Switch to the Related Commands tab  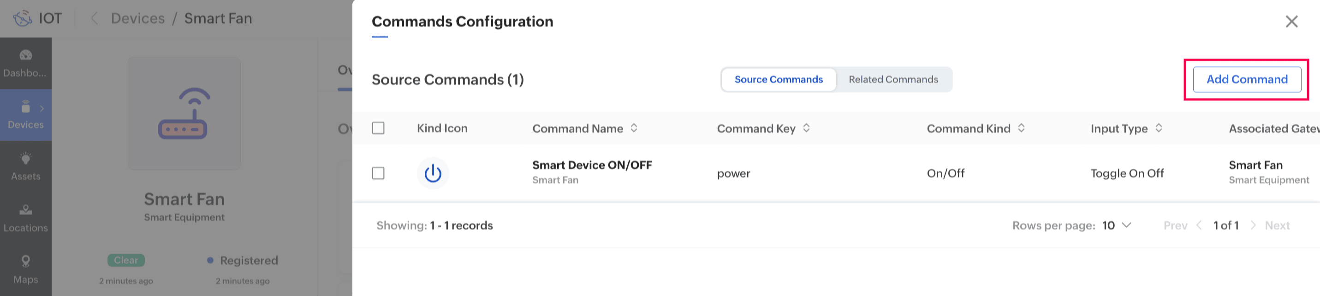pos(893,79)
